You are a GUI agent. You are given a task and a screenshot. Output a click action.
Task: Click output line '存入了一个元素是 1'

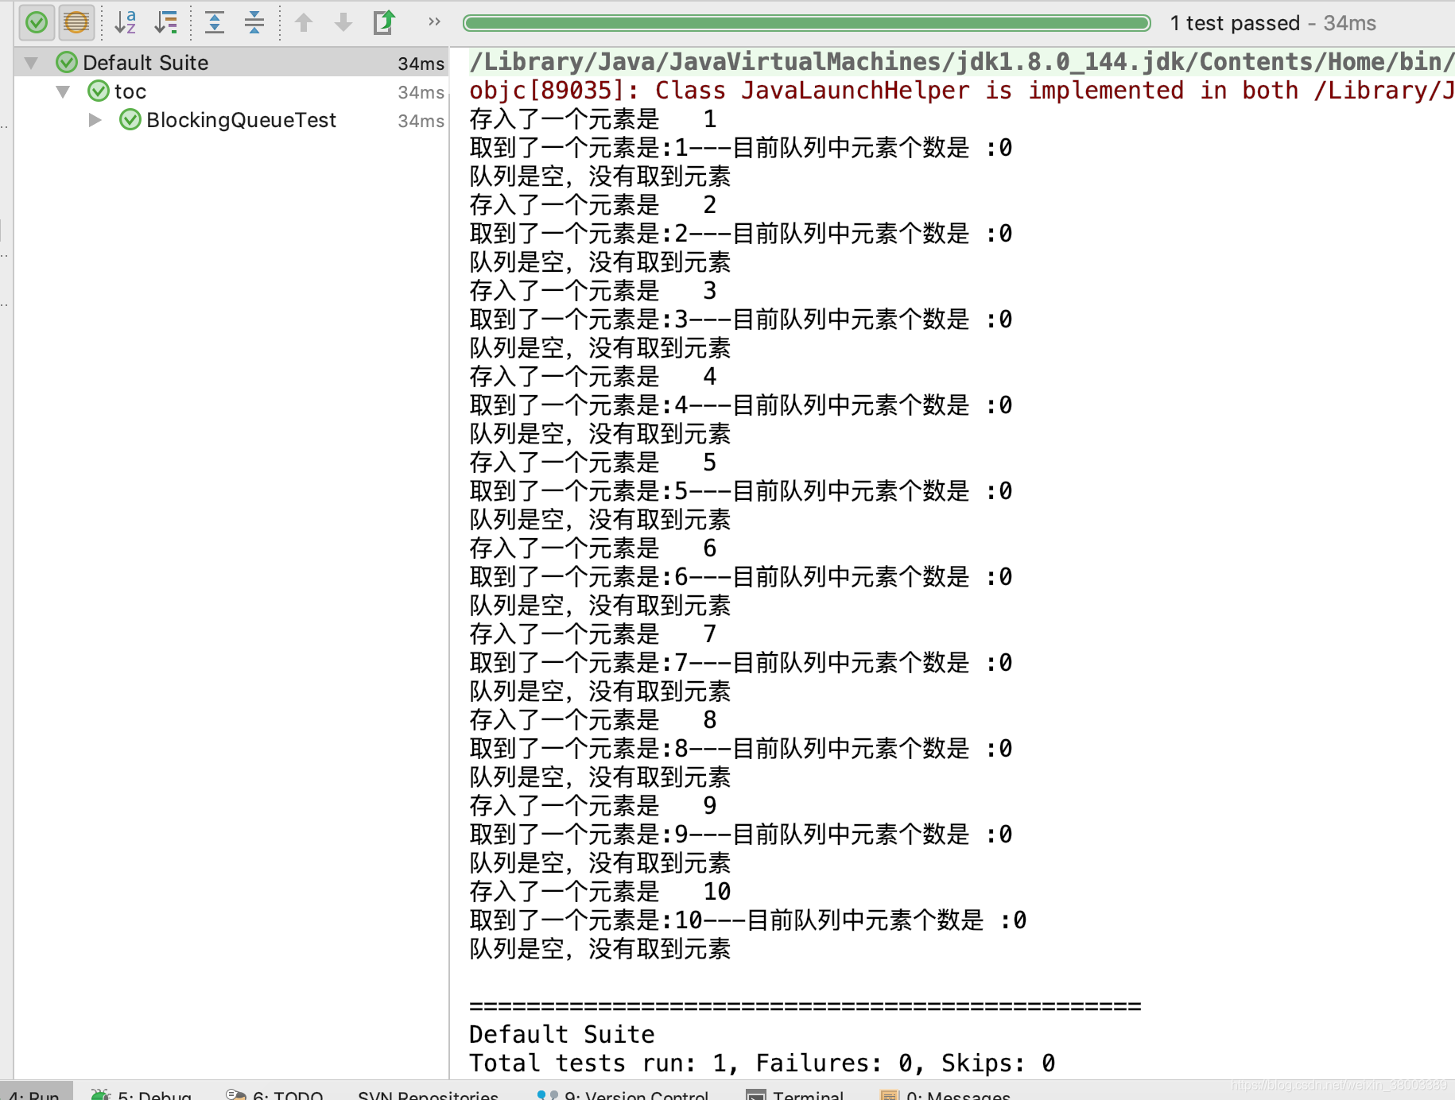point(593,119)
